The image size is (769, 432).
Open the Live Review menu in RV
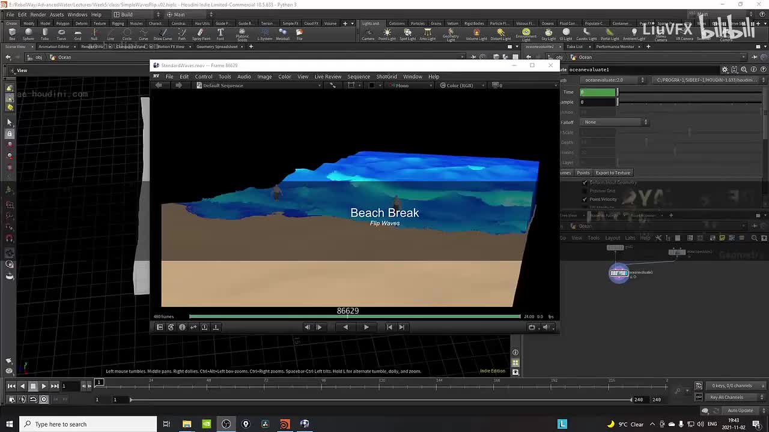tap(327, 76)
